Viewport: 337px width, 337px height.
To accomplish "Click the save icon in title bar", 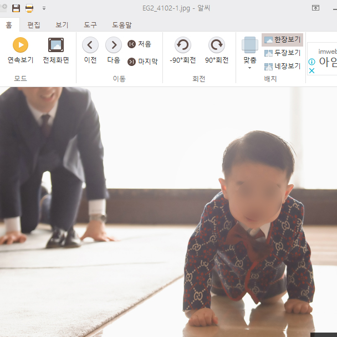I will [x=16, y=8].
